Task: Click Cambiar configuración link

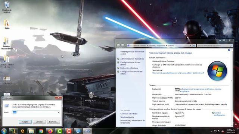Action: click(220, 114)
